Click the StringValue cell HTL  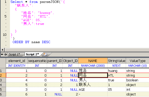coord(117,75)
